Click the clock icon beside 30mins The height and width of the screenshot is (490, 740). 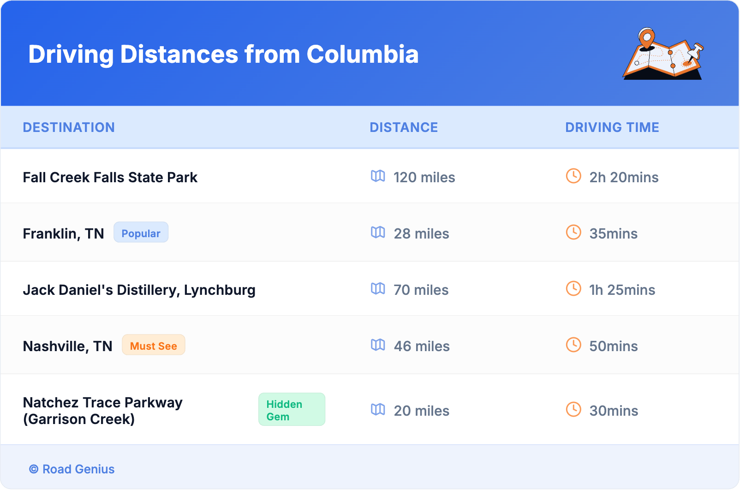(x=573, y=409)
